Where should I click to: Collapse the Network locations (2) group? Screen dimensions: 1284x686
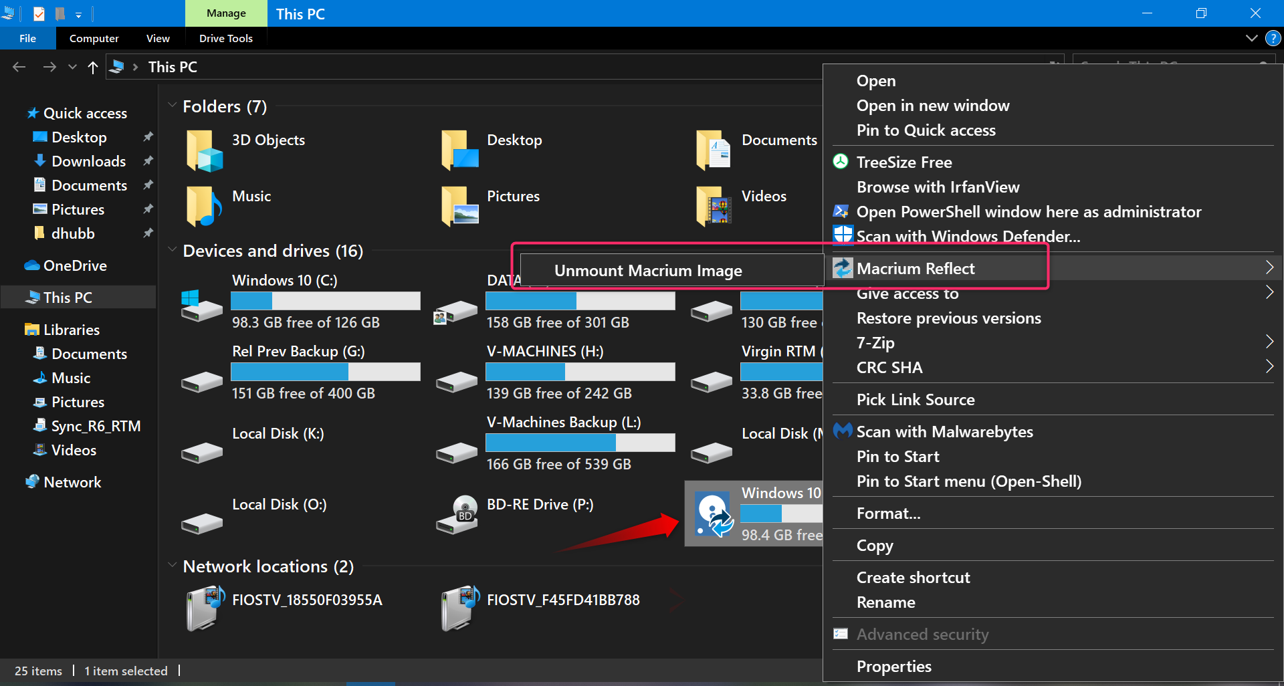point(172,566)
